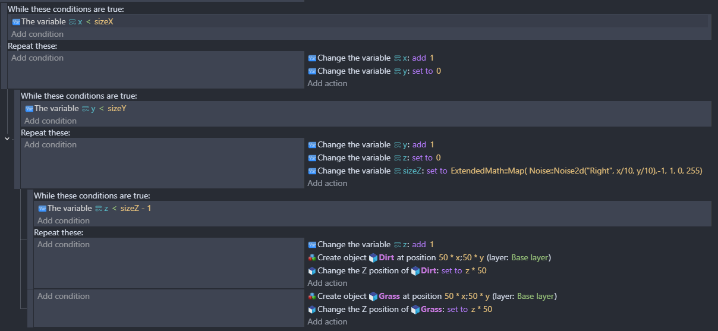Click 'Add condition' under the z < sizeZ - 1 condition
Viewport: 718px width, 331px height.
[63, 221]
